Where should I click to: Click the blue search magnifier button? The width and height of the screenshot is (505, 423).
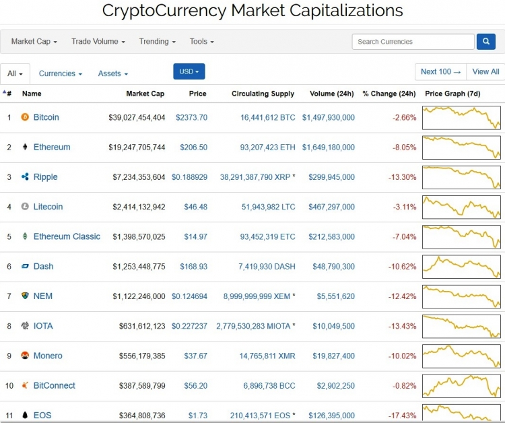(x=486, y=42)
